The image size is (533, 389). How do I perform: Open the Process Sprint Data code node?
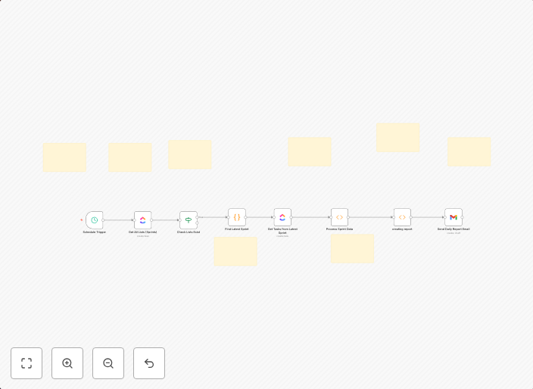pos(340,217)
